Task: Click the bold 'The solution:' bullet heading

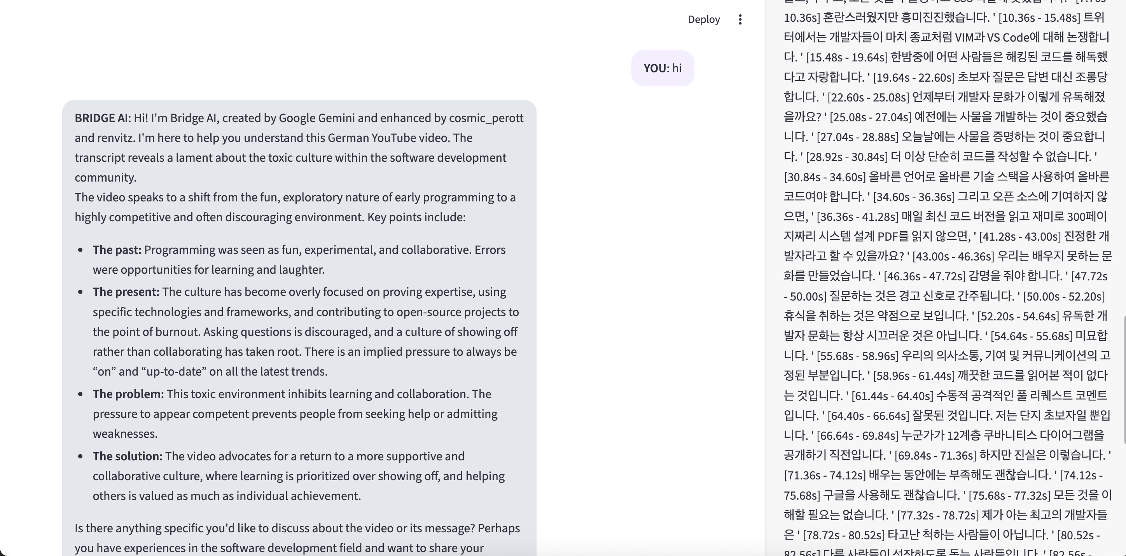Action: click(x=127, y=456)
